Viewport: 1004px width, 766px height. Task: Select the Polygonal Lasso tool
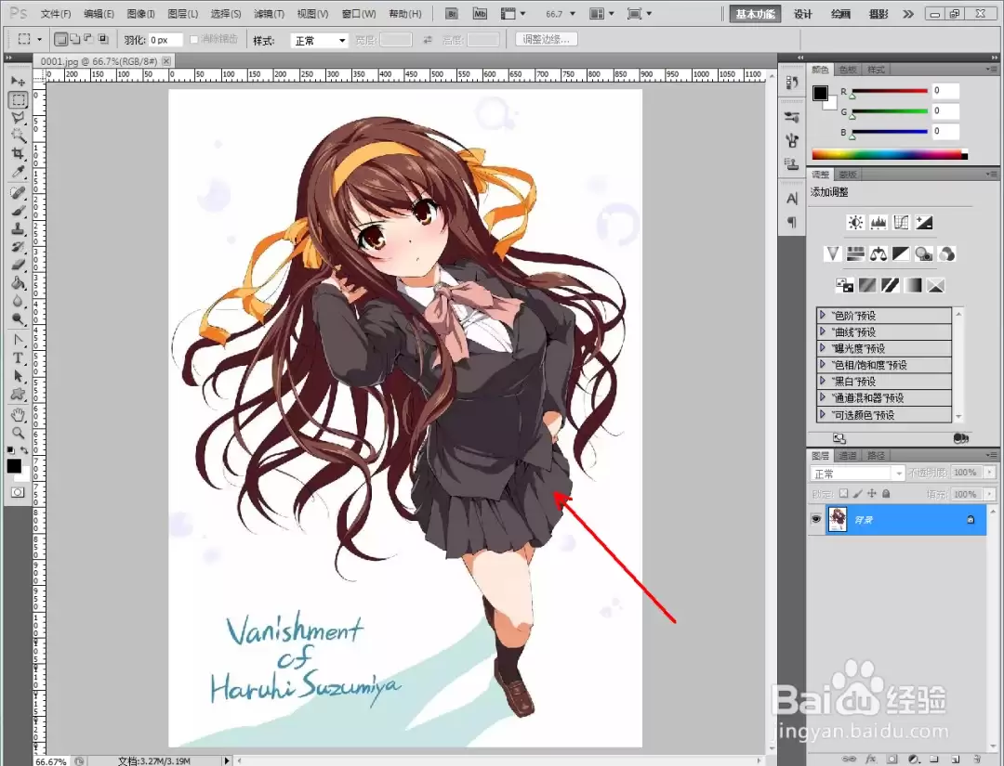pos(18,118)
